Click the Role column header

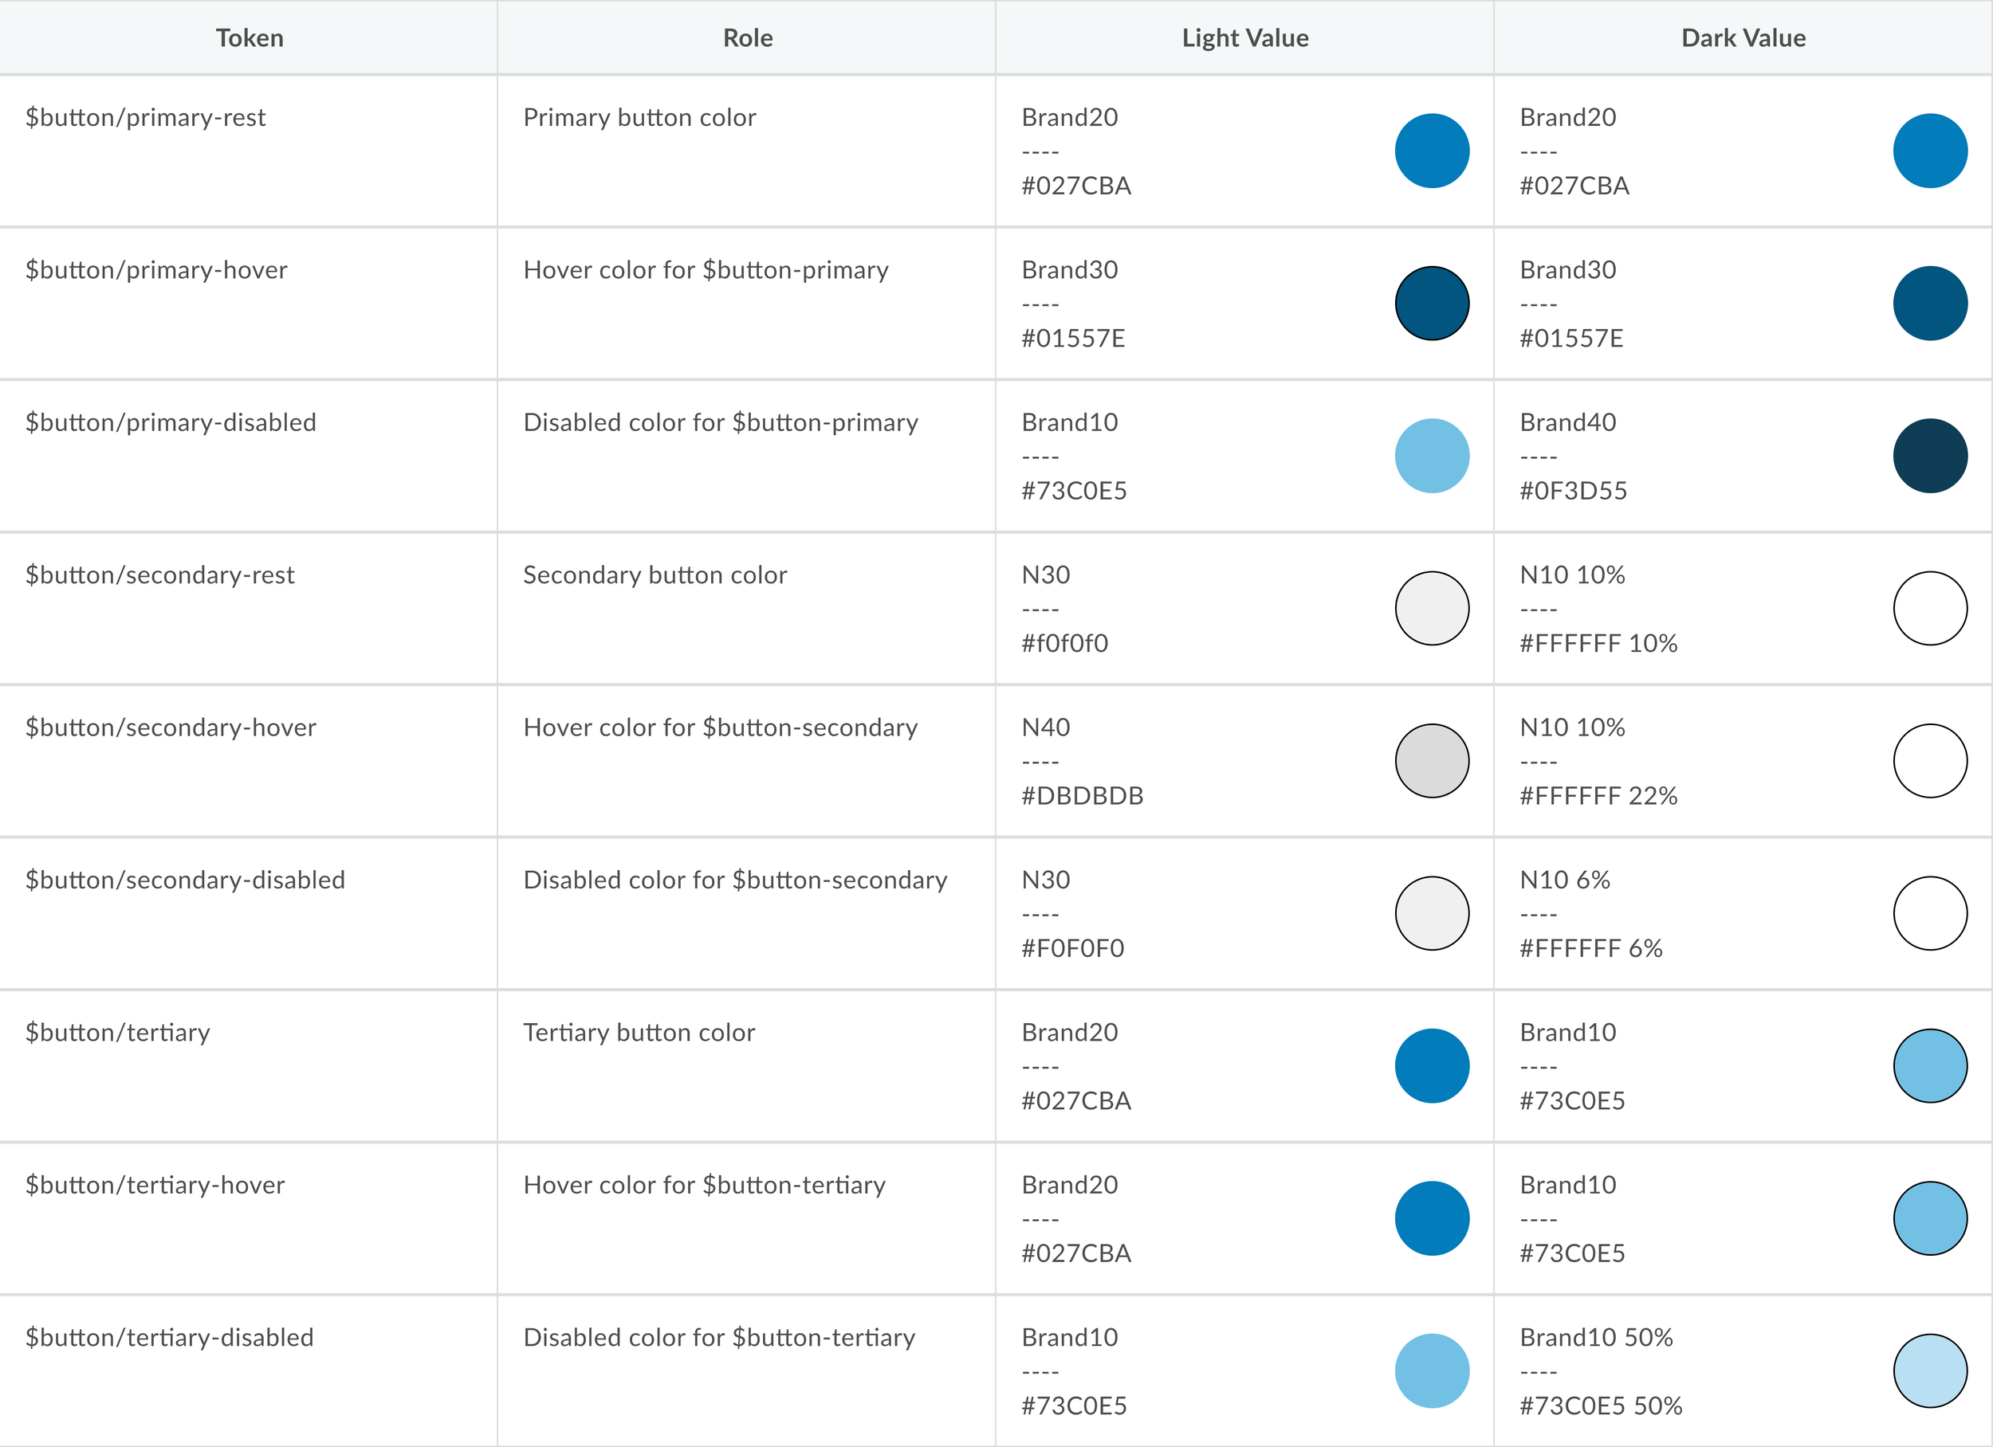(x=747, y=37)
